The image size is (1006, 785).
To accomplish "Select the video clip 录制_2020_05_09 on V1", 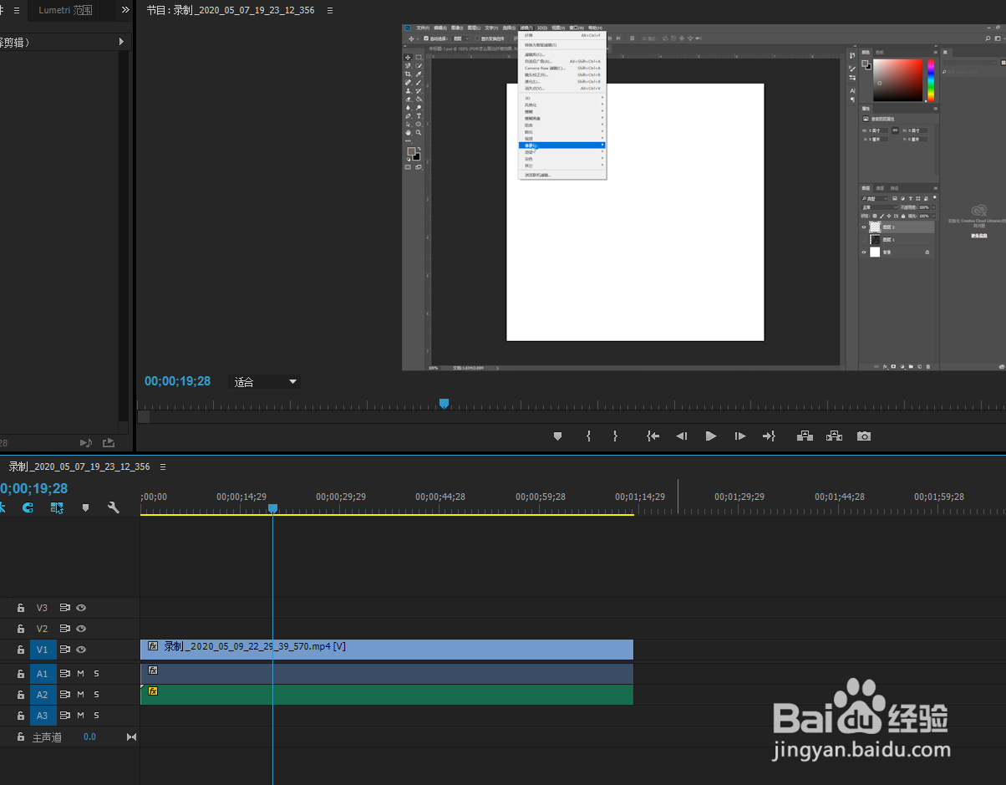I will (x=387, y=650).
